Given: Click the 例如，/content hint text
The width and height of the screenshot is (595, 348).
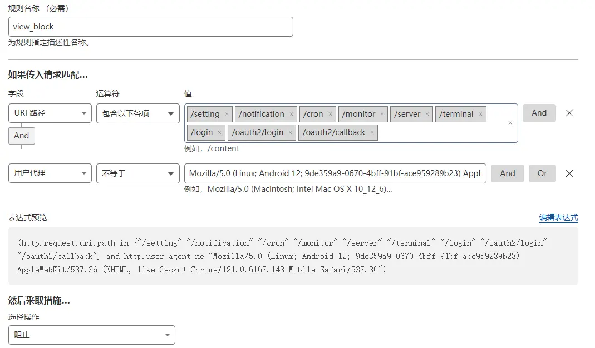Looking at the screenshot, I should coord(212,148).
